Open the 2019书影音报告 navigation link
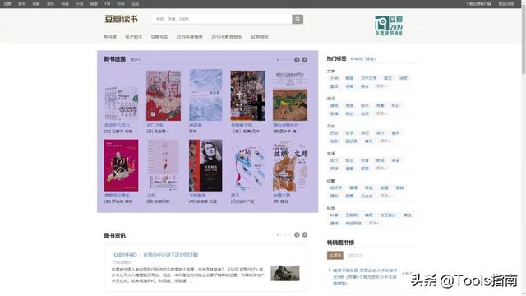Image resolution: width=526 pixels, height=296 pixels. click(x=227, y=37)
